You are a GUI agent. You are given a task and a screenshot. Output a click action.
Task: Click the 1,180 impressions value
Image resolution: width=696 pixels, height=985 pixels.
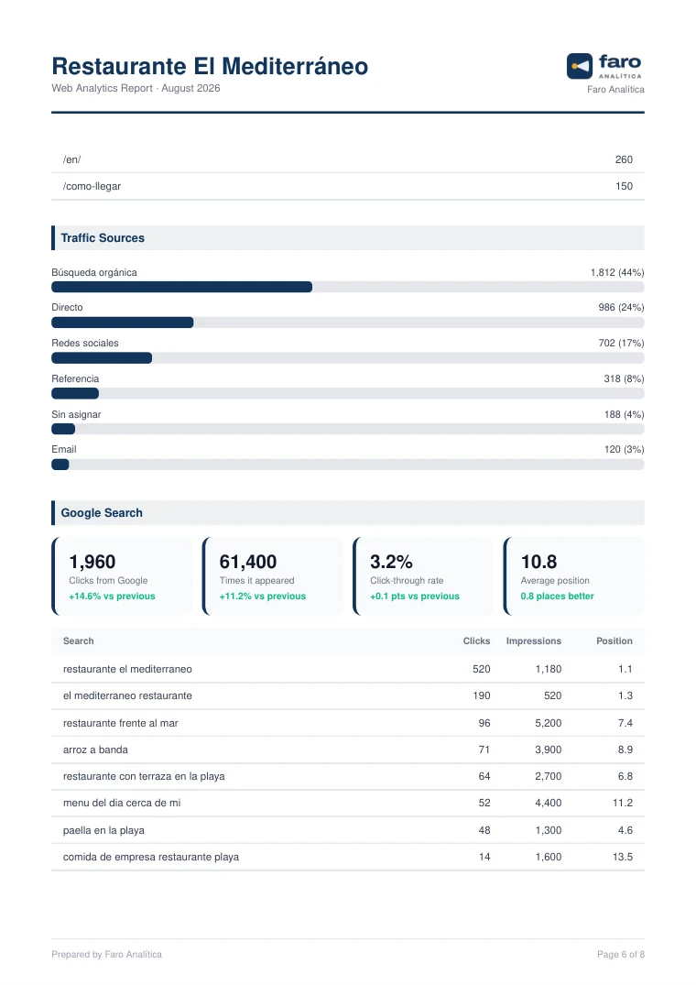pos(548,669)
